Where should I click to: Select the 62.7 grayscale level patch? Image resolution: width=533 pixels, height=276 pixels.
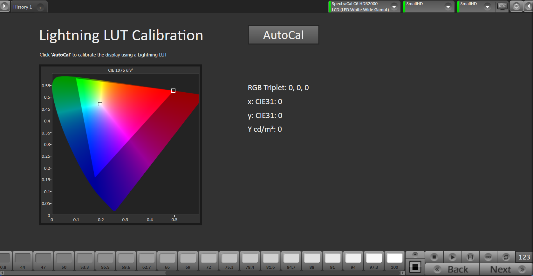coord(147,261)
